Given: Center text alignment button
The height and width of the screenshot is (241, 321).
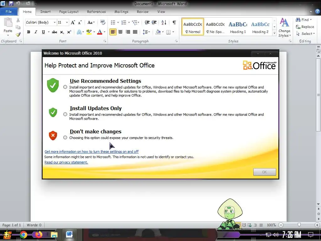Looking at the screenshot, I should pos(120,32).
